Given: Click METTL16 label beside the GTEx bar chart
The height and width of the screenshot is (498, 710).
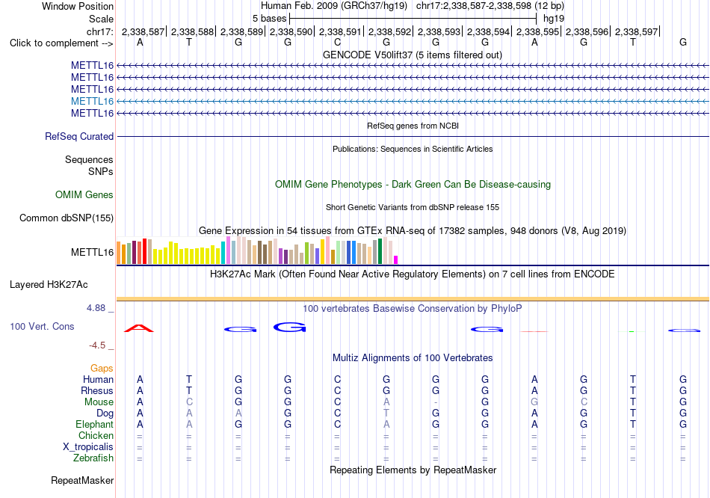Looking at the screenshot, I should coord(92,253).
